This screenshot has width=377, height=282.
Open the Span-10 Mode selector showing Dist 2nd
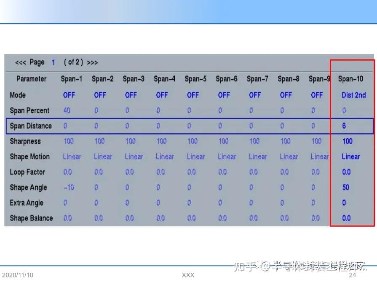pyautogui.click(x=353, y=95)
